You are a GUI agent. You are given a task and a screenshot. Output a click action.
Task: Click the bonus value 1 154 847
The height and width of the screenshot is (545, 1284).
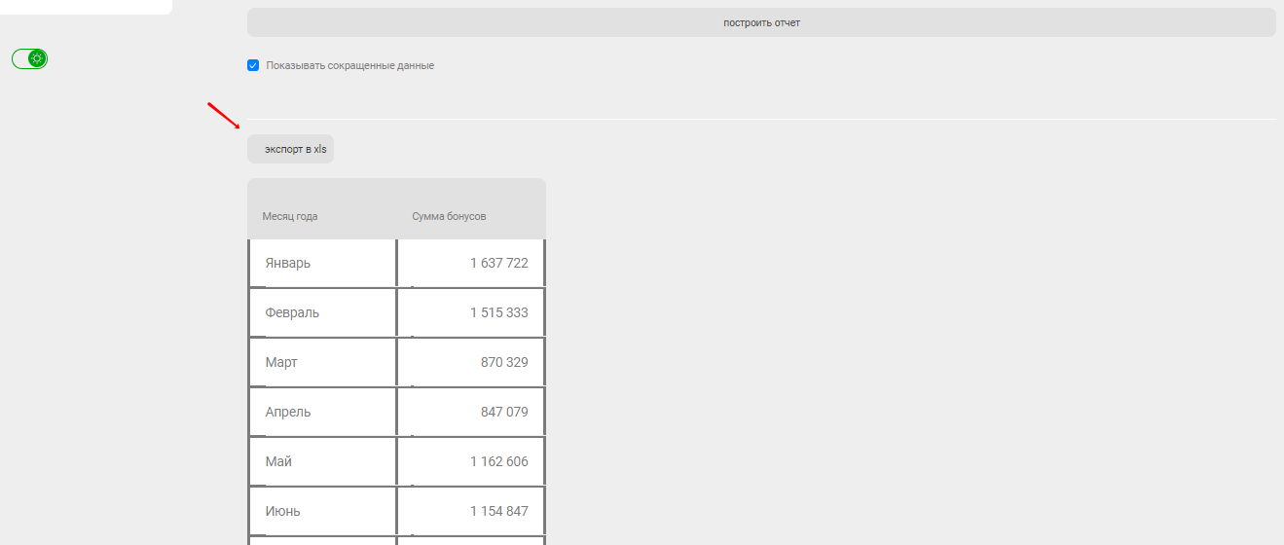click(498, 511)
